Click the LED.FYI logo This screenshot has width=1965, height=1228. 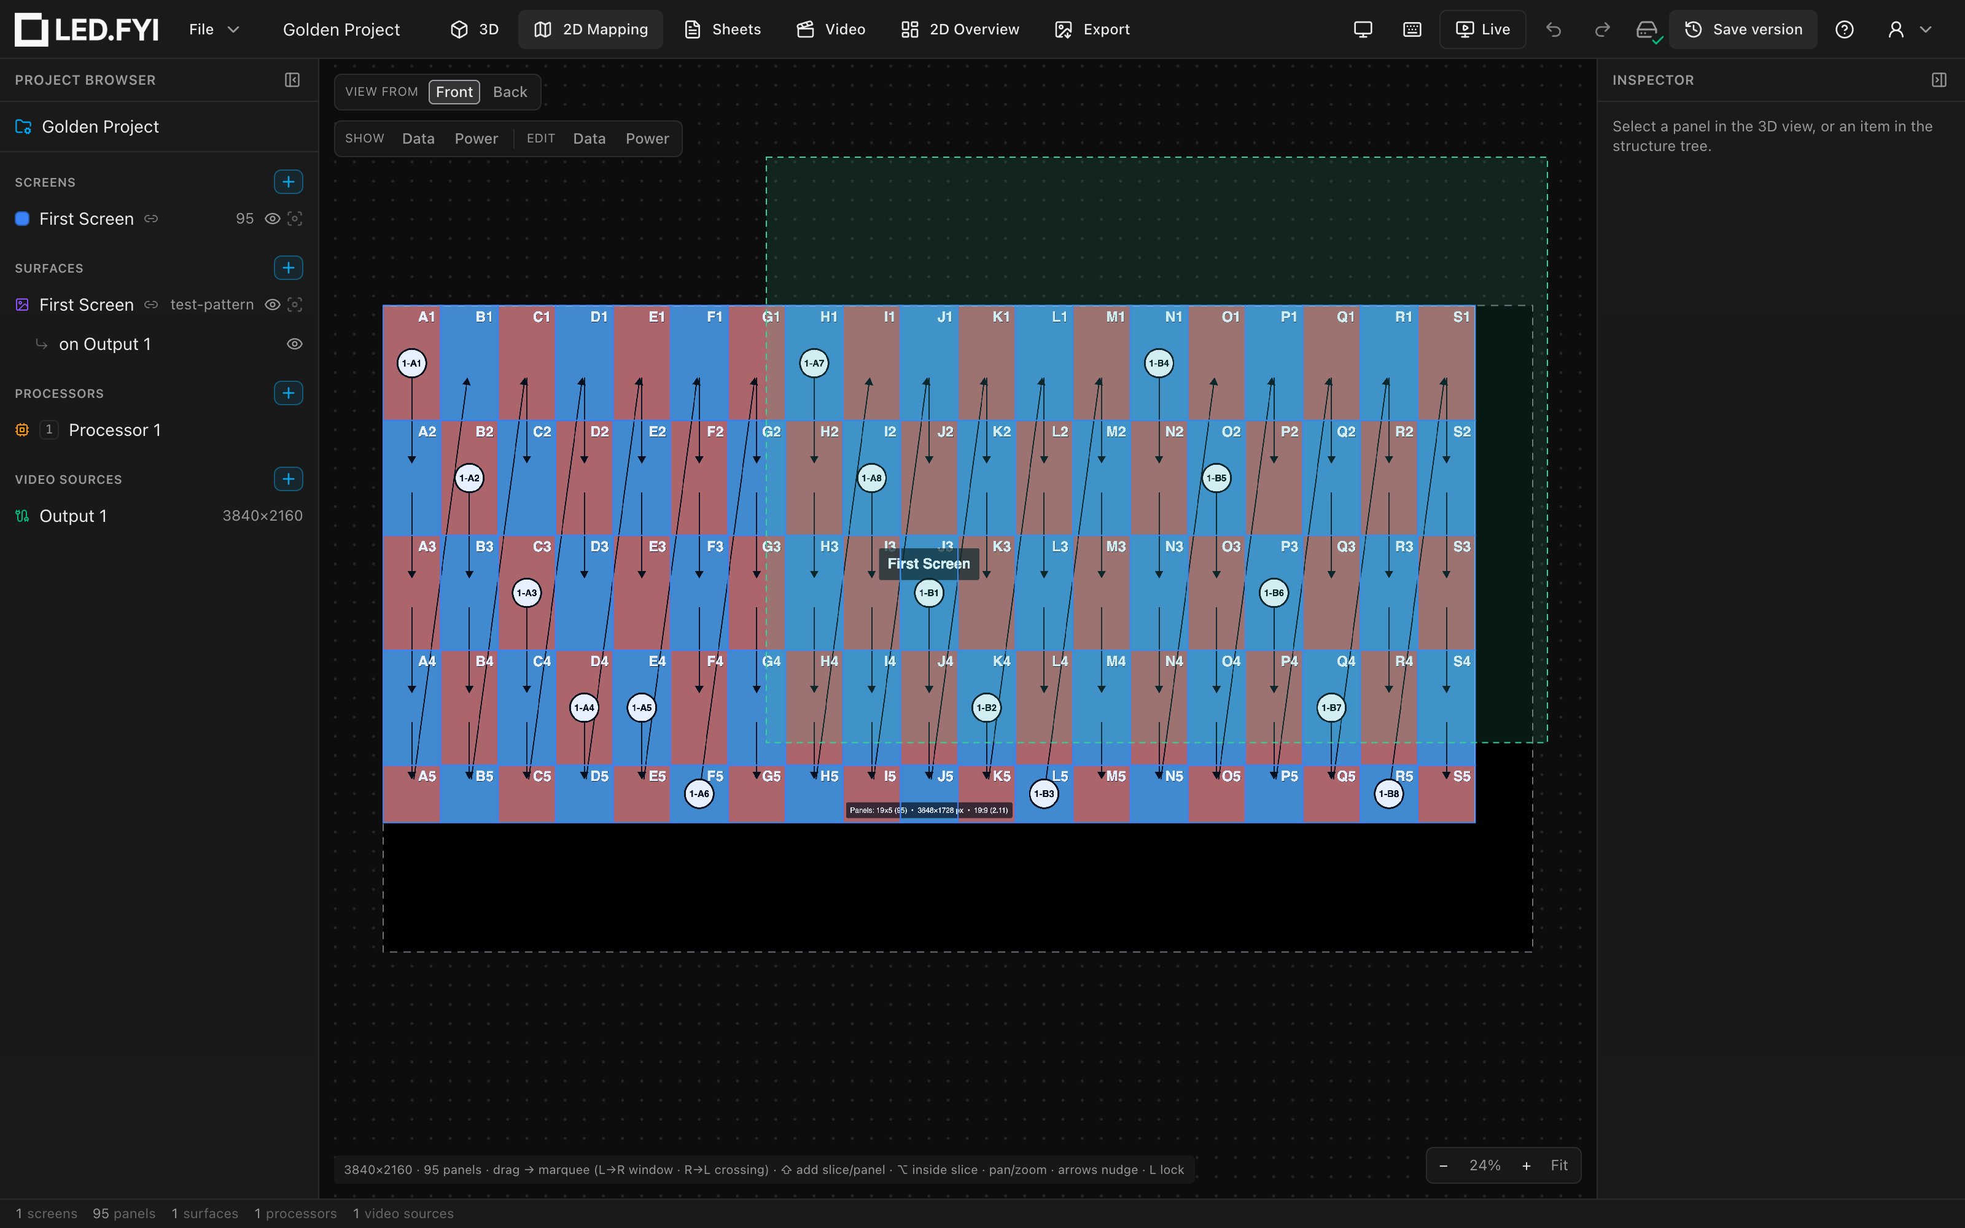point(87,29)
